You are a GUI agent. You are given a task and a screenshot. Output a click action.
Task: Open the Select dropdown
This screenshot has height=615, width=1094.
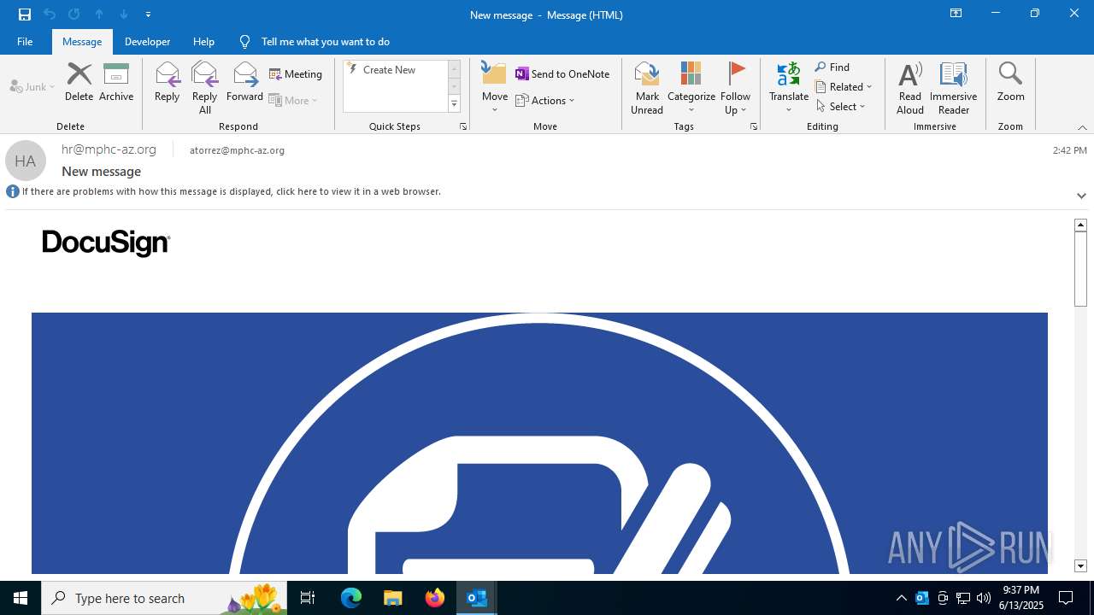(x=841, y=106)
